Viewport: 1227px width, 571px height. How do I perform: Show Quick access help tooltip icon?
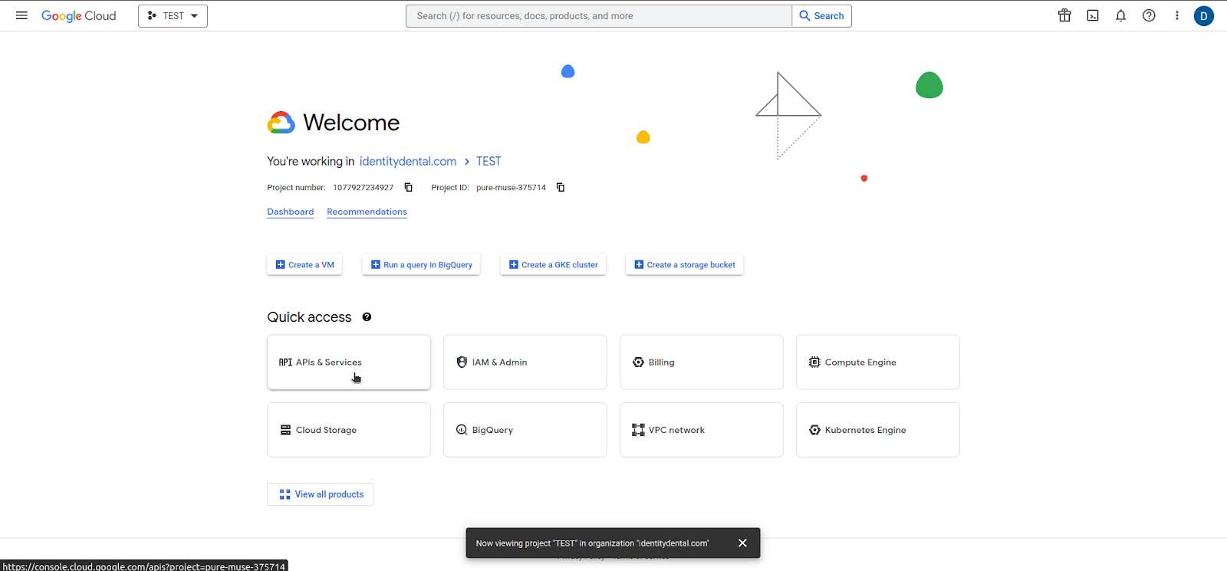point(367,317)
